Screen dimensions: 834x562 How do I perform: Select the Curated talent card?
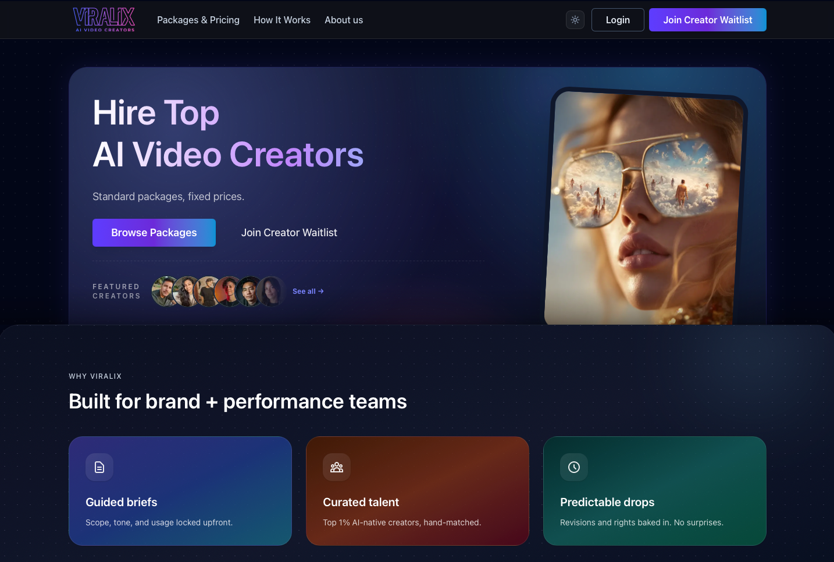tap(417, 491)
